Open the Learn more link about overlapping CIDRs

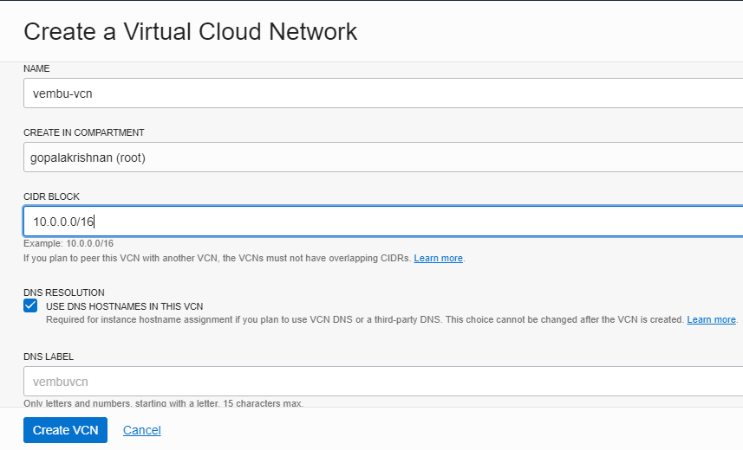click(439, 259)
